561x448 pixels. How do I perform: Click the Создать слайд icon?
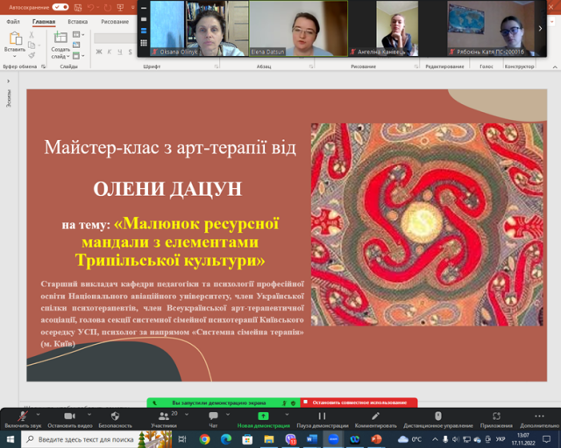[x=60, y=38]
